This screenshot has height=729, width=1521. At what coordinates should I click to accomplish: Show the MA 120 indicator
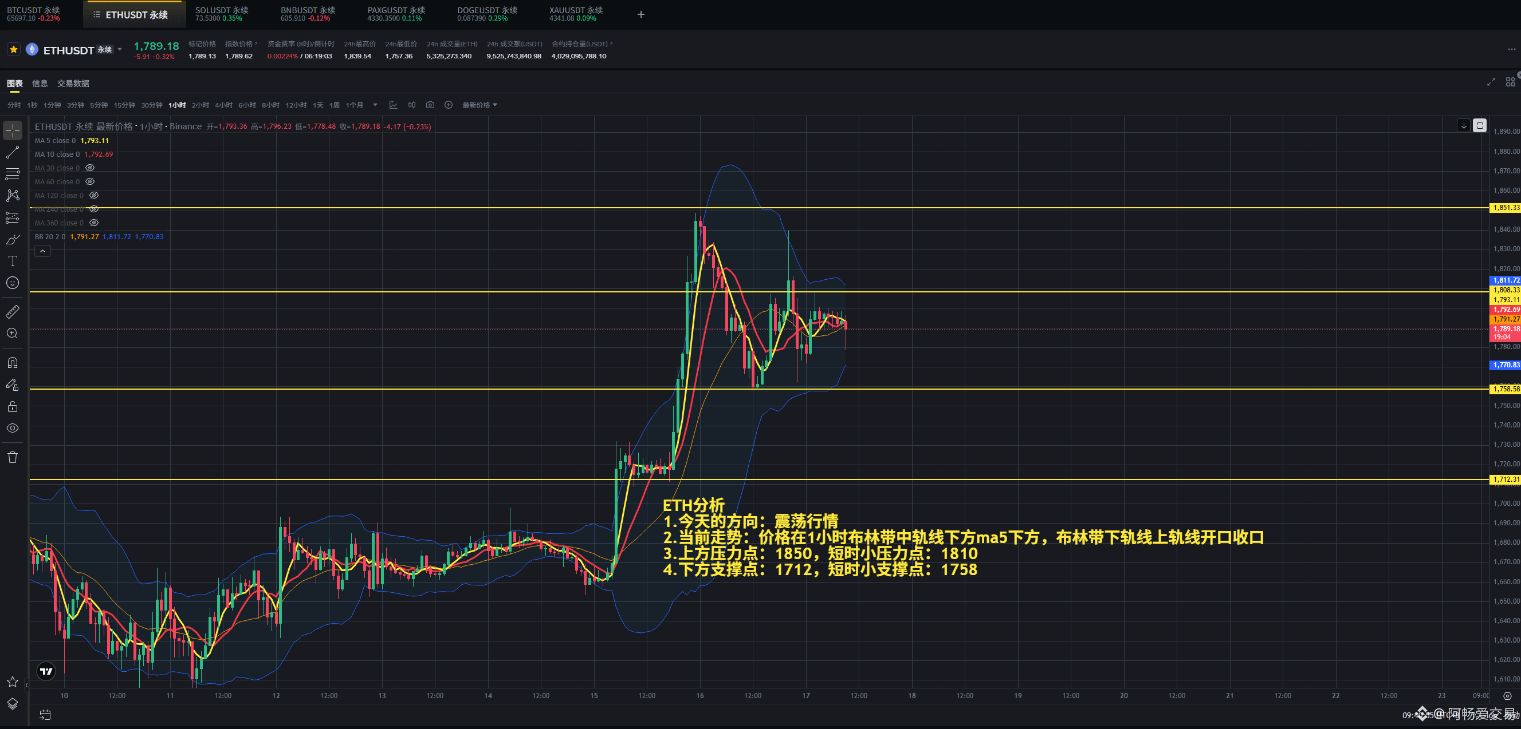coord(94,195)
